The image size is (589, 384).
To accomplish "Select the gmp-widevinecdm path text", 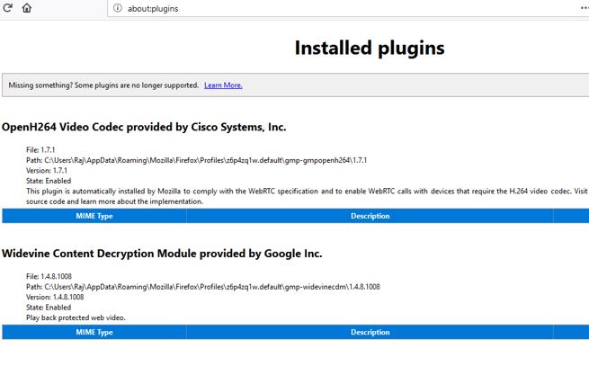I will tap(203, 287).
